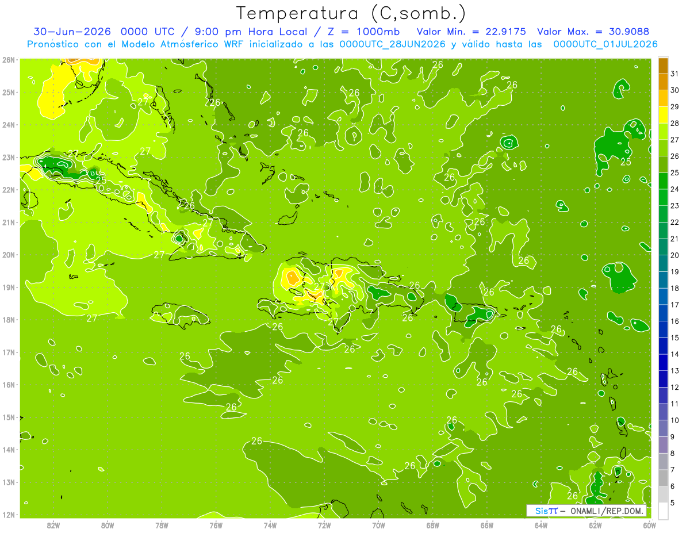Click the 14N latitude axis label
690x533 pixels.
click(x=9, y=450)
